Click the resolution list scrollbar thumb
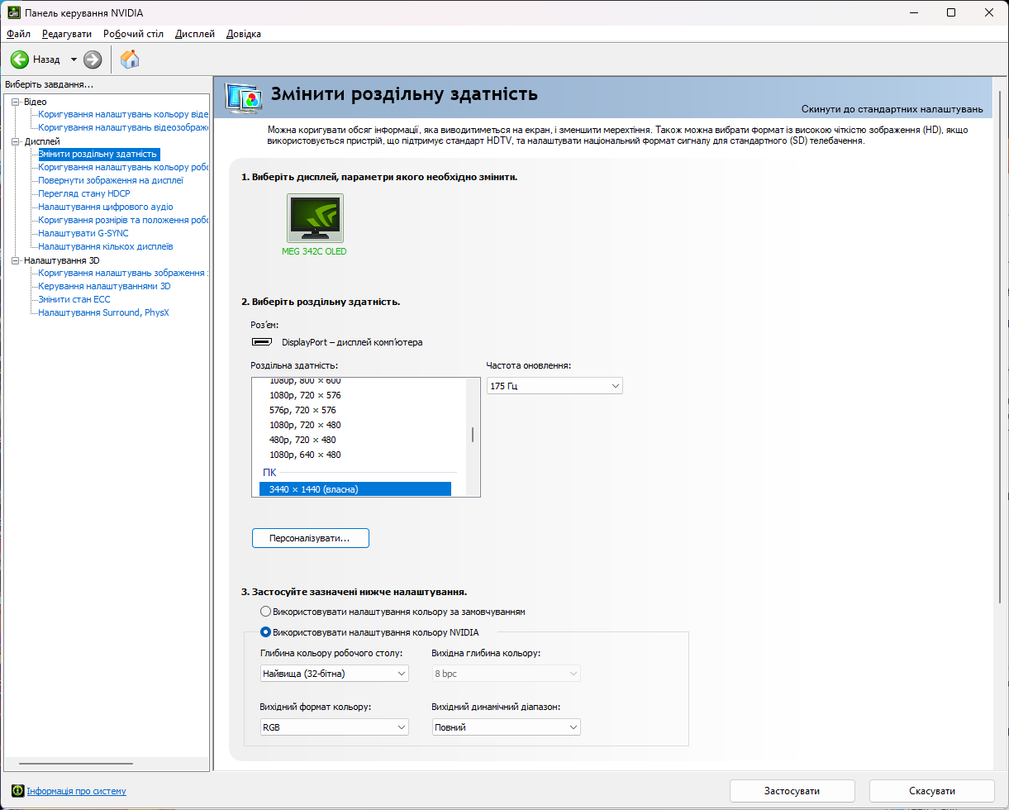 (x=473, y=436)
